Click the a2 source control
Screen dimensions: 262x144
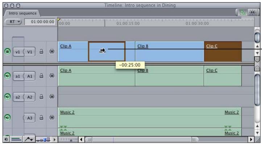(18, 97)
